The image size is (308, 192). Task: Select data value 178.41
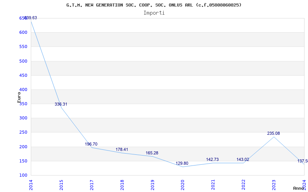click(x=122, y=149)
